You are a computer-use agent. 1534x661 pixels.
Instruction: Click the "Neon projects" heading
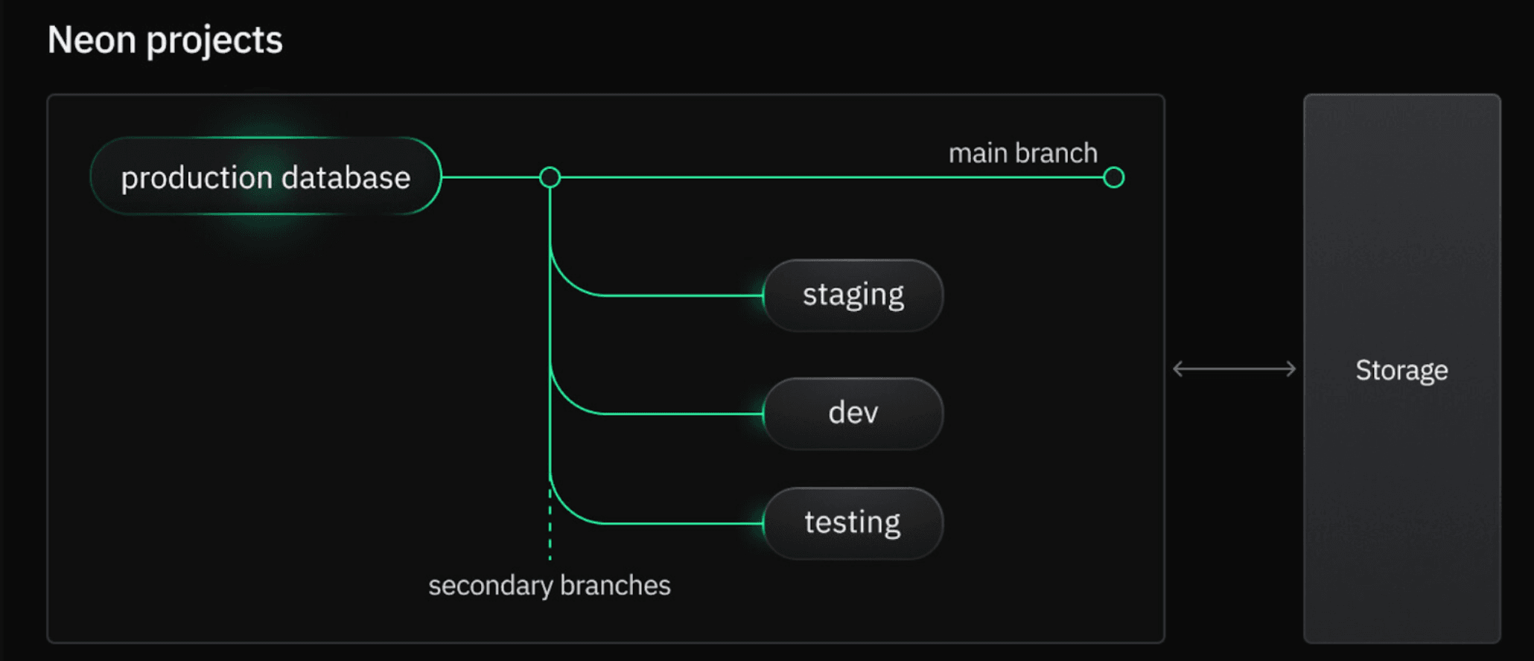pos(165,39)
